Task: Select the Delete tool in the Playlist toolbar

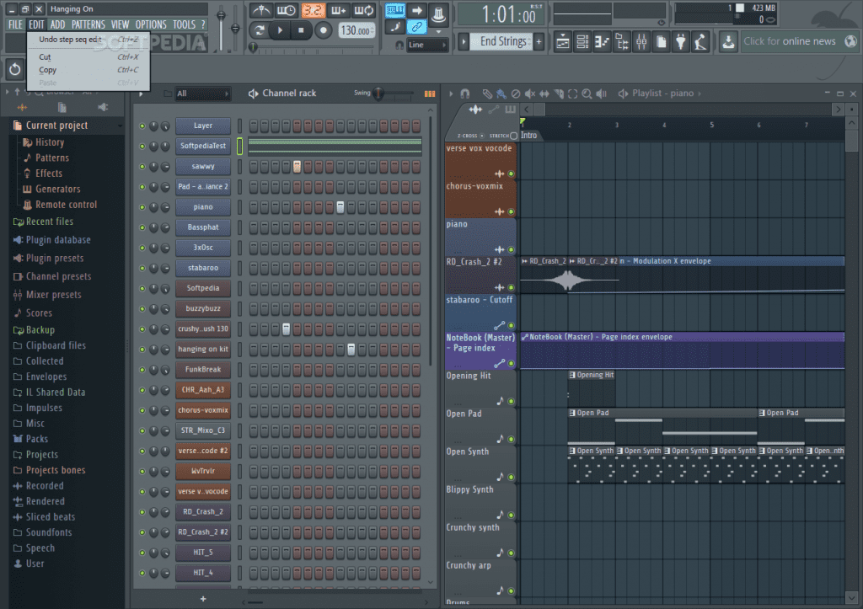Action: click(516, 93)
